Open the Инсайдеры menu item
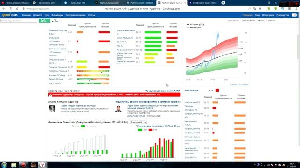The image size is (300, 168). click(57, 15)
